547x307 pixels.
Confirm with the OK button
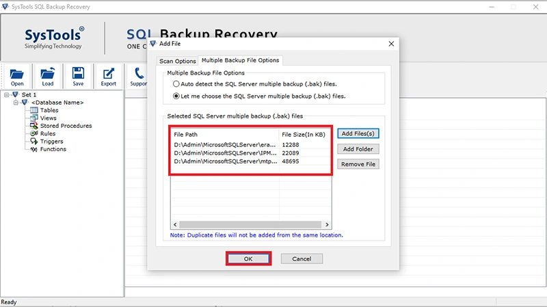point(248,259)
